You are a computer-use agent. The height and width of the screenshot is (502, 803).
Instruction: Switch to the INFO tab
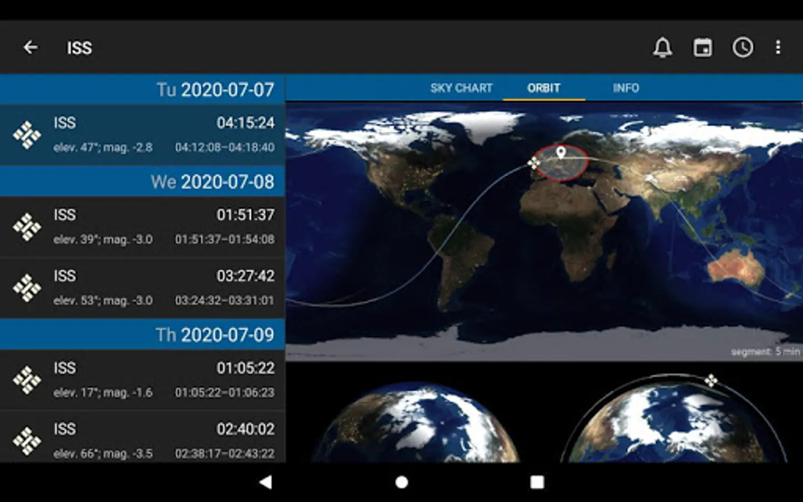(x=626, y=88)
